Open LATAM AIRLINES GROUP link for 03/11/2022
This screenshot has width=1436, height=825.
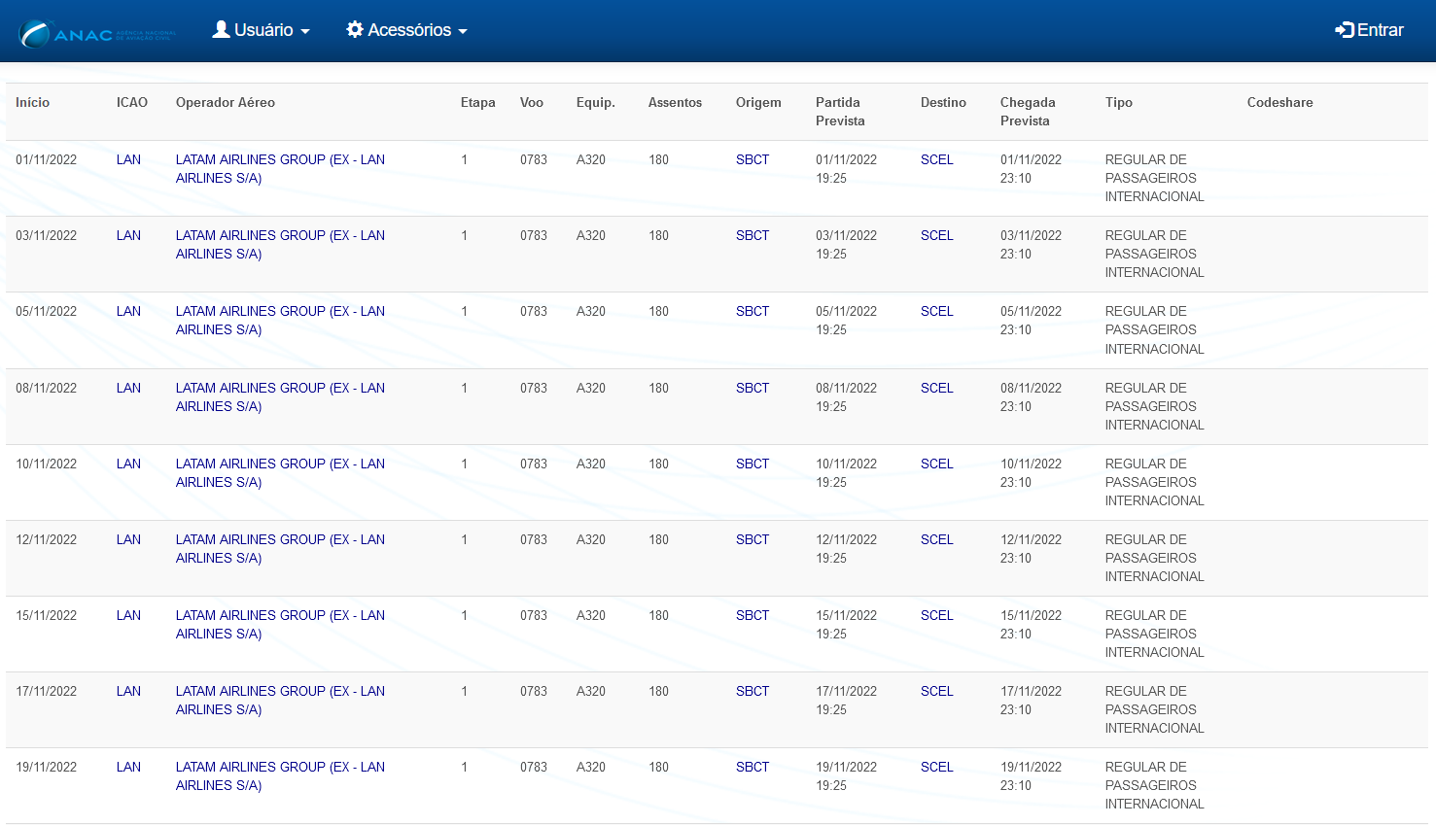(x=280, y=245)
